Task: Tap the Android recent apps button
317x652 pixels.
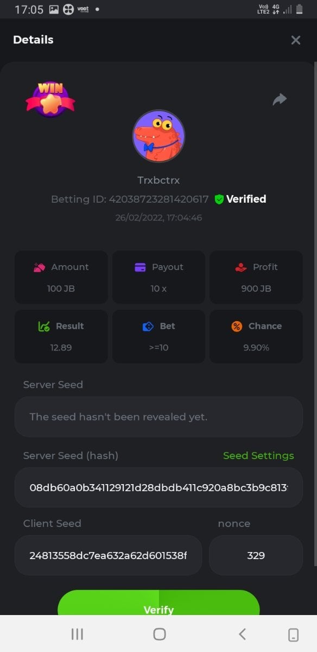Action: click(78, 634)
